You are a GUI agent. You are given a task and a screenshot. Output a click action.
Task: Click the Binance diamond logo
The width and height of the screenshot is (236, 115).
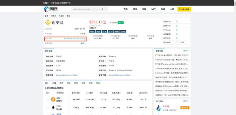coord(48,22)
